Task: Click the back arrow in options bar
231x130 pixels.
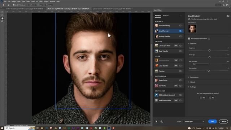Action: pos(3,5)
